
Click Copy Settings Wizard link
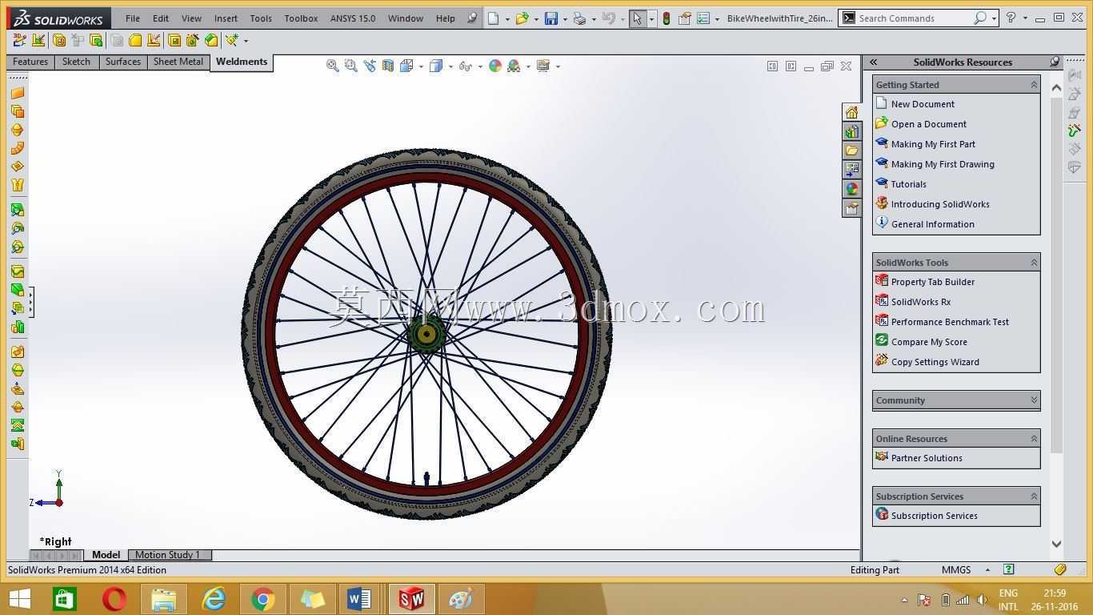tap(935, 361)
